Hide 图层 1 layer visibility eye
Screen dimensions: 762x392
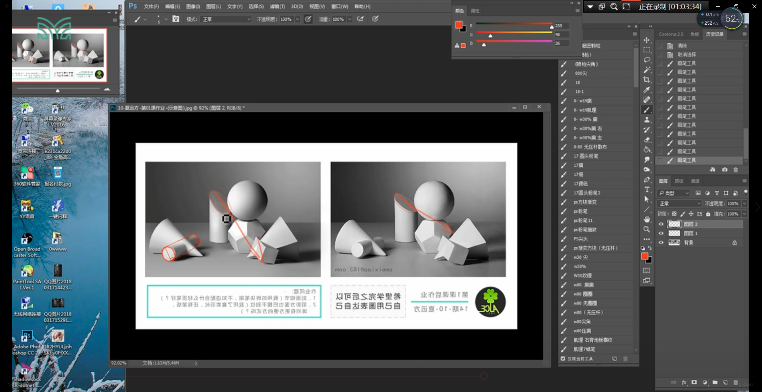[661, 233]
